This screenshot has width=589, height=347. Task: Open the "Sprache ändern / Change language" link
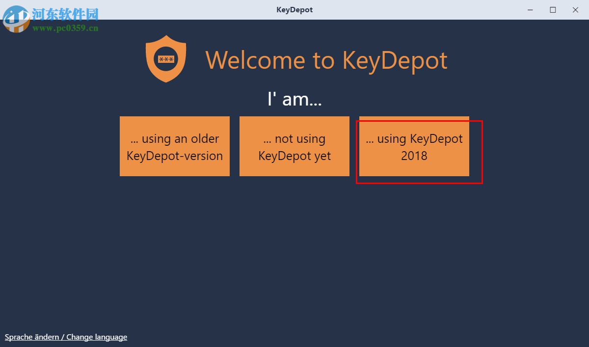(66, 337)
